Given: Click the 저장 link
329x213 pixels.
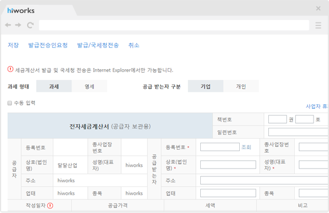Looking at the screenshot, I should pyautogui.click(x=13, y=45).
